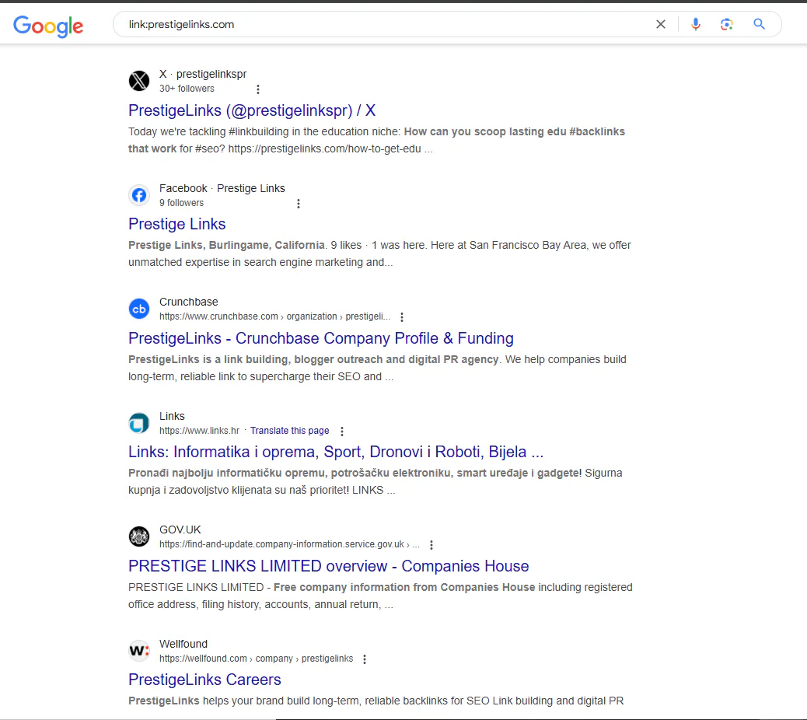Open the three-dot menu for the Facebook result
The image size is (807, 720).
pos(299,204)
